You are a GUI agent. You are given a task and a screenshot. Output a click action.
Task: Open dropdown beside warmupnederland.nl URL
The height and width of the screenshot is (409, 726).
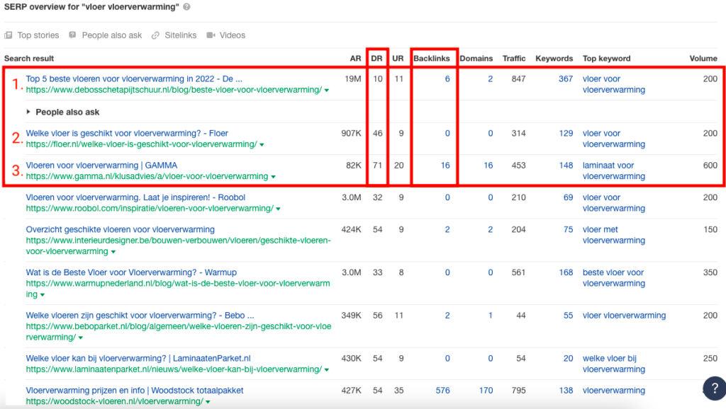click(43, 295)
